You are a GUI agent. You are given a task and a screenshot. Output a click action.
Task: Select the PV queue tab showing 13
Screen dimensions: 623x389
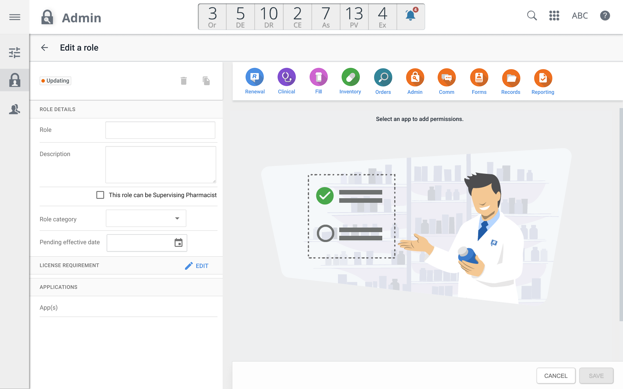pyautogui.click(x=354, y=17)
